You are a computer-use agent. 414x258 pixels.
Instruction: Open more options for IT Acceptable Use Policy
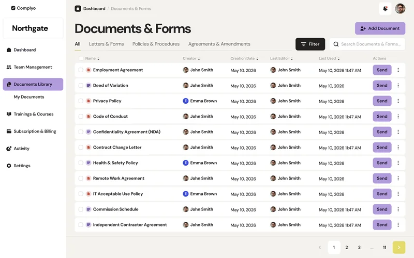point(398,194)
